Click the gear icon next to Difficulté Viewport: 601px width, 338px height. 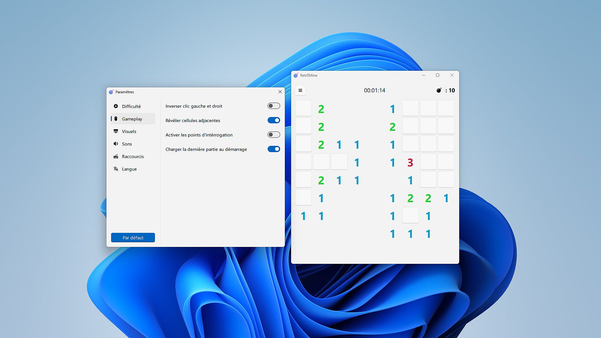coord(116,106)
